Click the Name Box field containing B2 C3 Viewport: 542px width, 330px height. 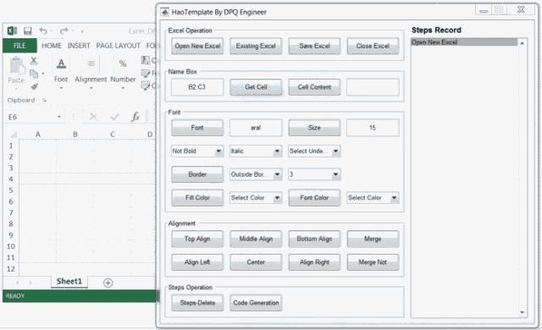click(x=197, y=87)
